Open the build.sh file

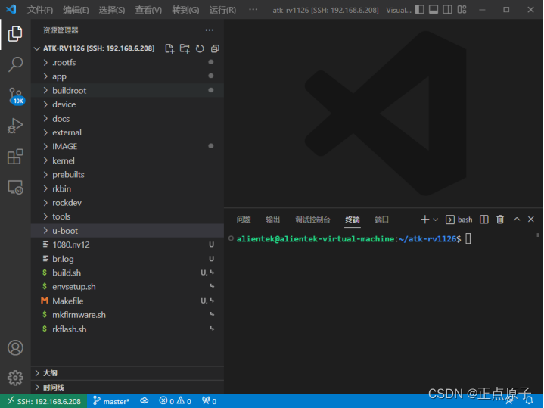[x=127, y=273]
